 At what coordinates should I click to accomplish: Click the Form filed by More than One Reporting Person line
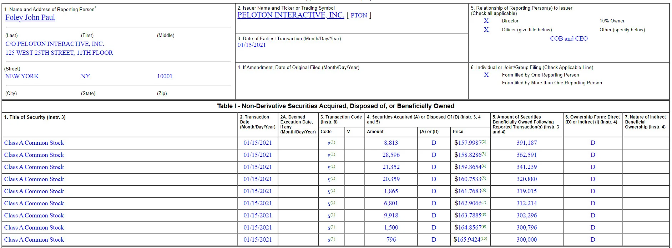click(x=552, y=83)
